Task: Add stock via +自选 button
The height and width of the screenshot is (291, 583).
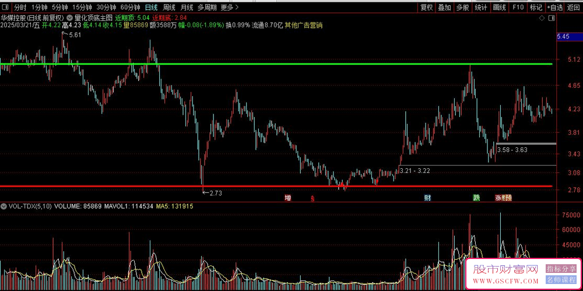Action: tap(555, 7)
